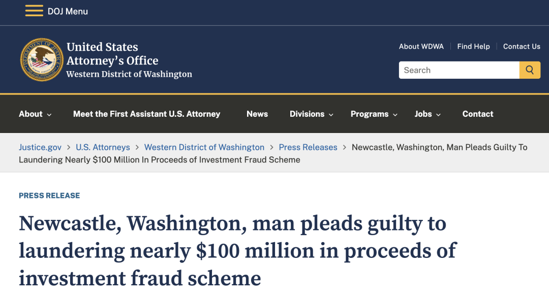Click inside the Search text field
The image size is (549, 297).
[x=459, y=70]
